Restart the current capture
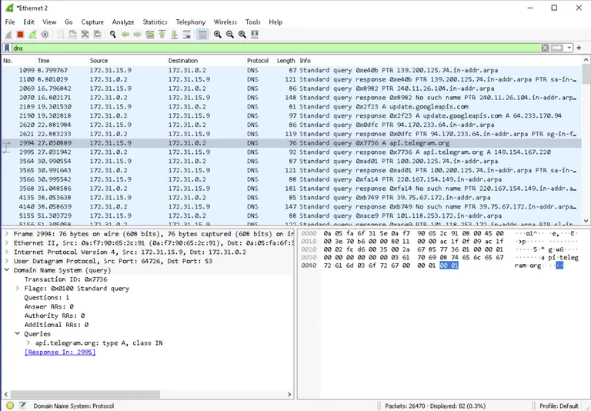The image size is (591, 411). click(x=33, y=35)
